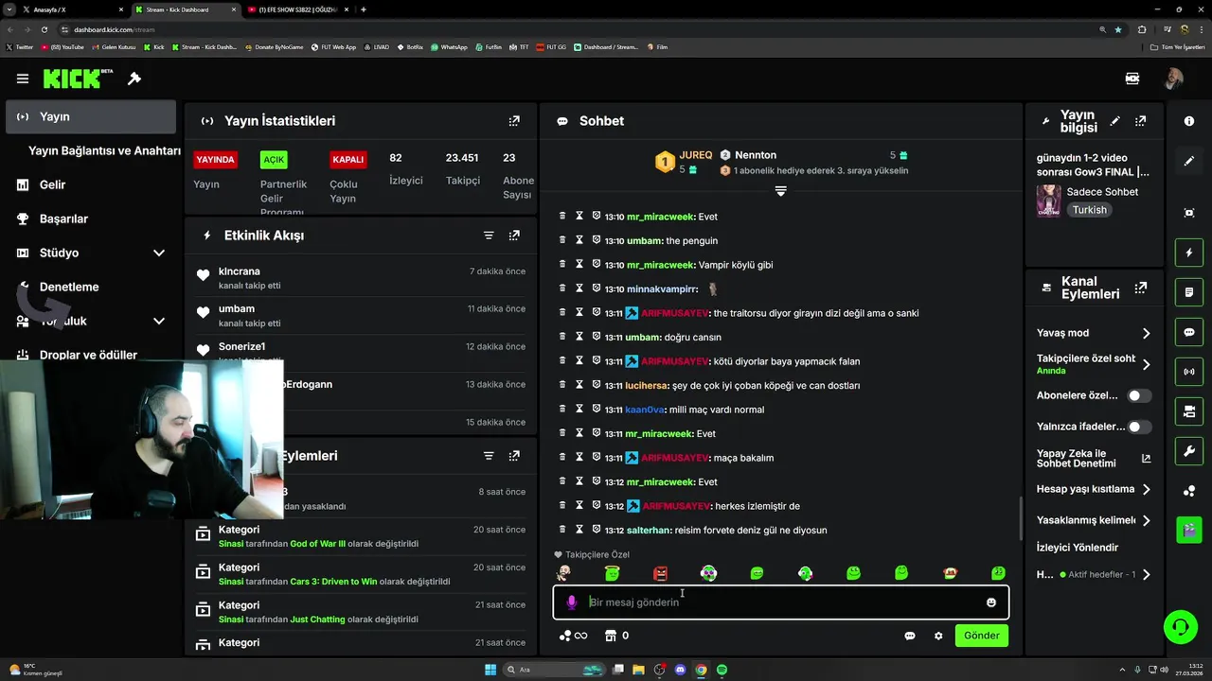
Task: Click the chat scrollbar thumb
Action: [1020, 517]
